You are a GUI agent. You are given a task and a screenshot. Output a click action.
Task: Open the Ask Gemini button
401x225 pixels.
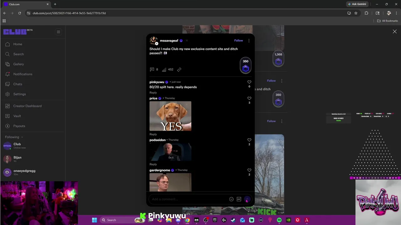(357, 4)
